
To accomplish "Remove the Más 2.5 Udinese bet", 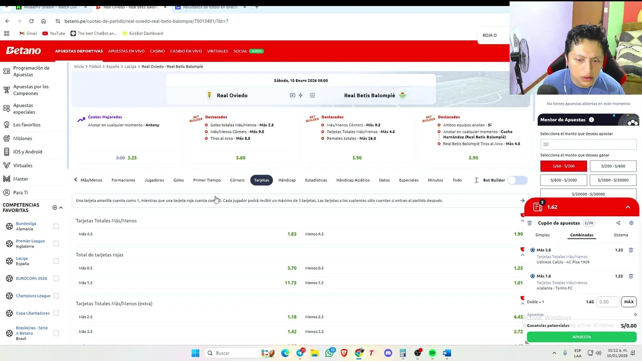I will click(x=631, y=250).
